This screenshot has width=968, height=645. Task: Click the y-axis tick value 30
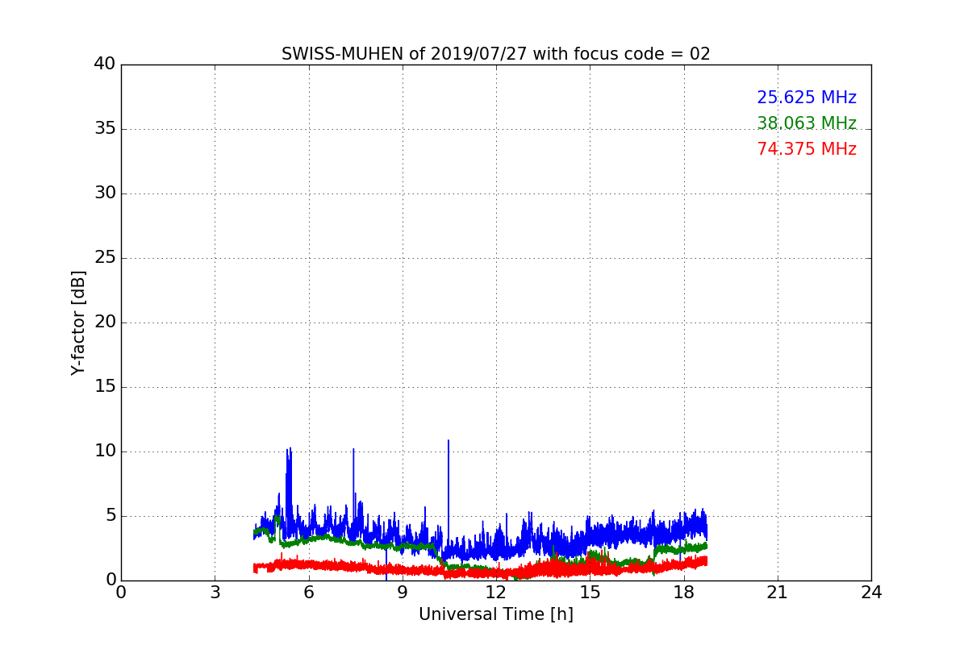point(105,193)
